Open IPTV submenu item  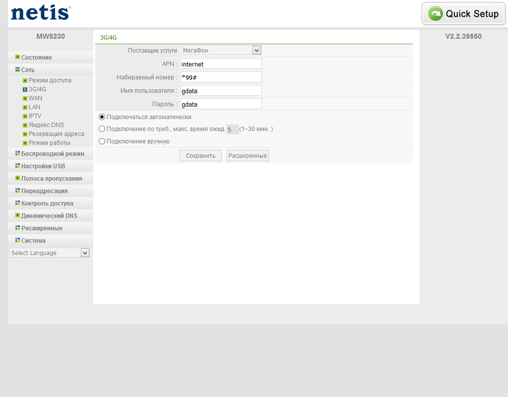tap(35, 116)
